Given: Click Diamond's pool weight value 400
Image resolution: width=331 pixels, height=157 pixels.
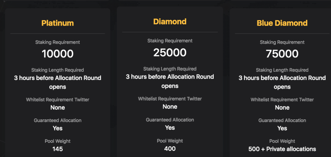Looking at the screenshot, I should 170,149.
